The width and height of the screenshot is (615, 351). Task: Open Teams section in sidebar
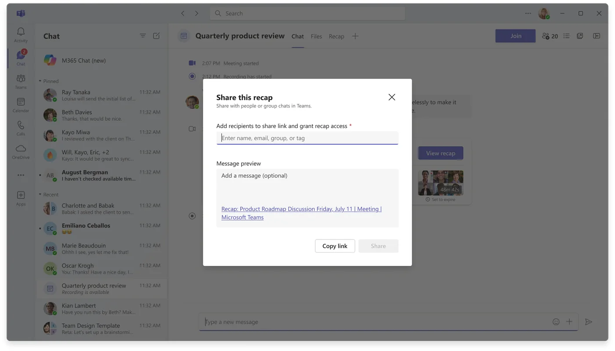coord(21,81)
